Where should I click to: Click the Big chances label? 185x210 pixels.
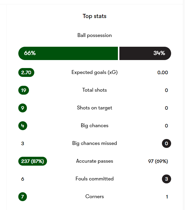94,126
